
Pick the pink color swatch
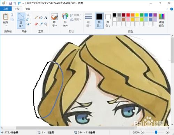tap(128, 19)
